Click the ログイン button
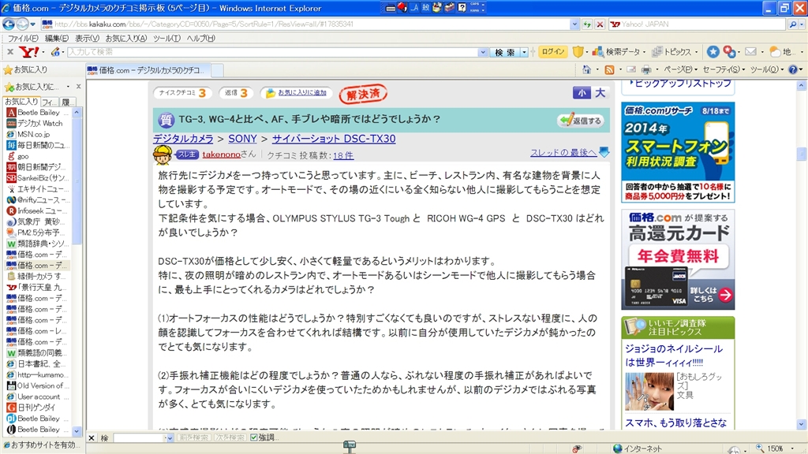Viewport: 808px width, 454px height. (x=552, y=52)
